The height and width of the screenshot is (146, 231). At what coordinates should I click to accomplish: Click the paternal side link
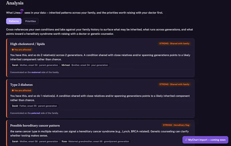[x=36, y=113]
